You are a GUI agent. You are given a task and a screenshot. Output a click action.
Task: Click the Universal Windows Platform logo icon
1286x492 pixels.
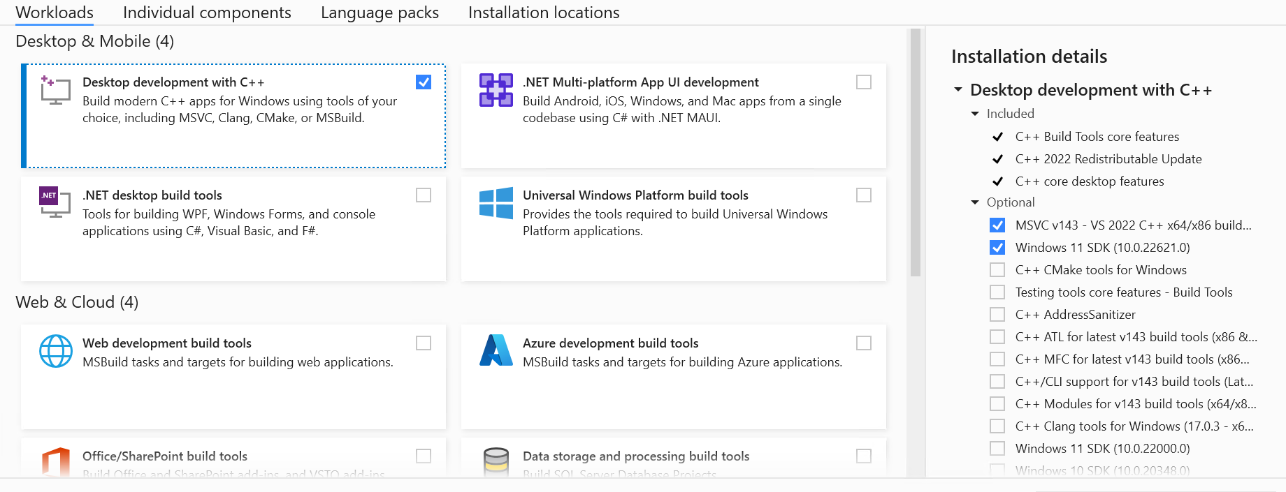click(496, 203)
